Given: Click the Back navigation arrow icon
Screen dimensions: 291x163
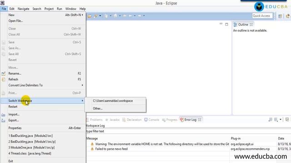Looking at the screenshot, I should click(x=130, y=16).
